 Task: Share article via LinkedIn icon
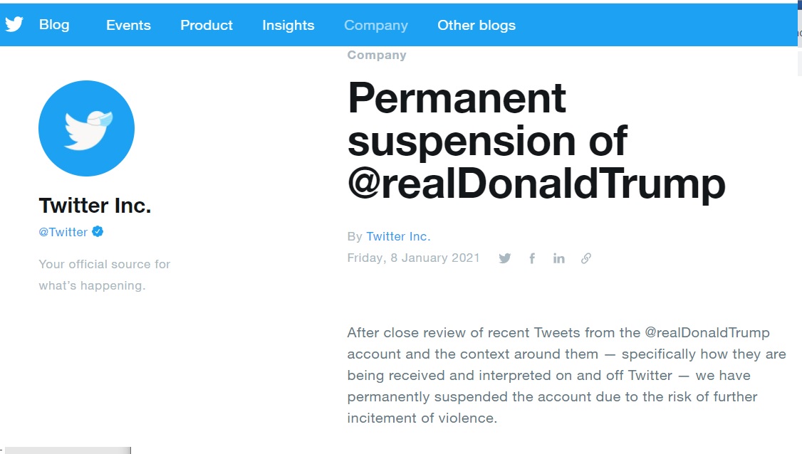tap(558, 258)
